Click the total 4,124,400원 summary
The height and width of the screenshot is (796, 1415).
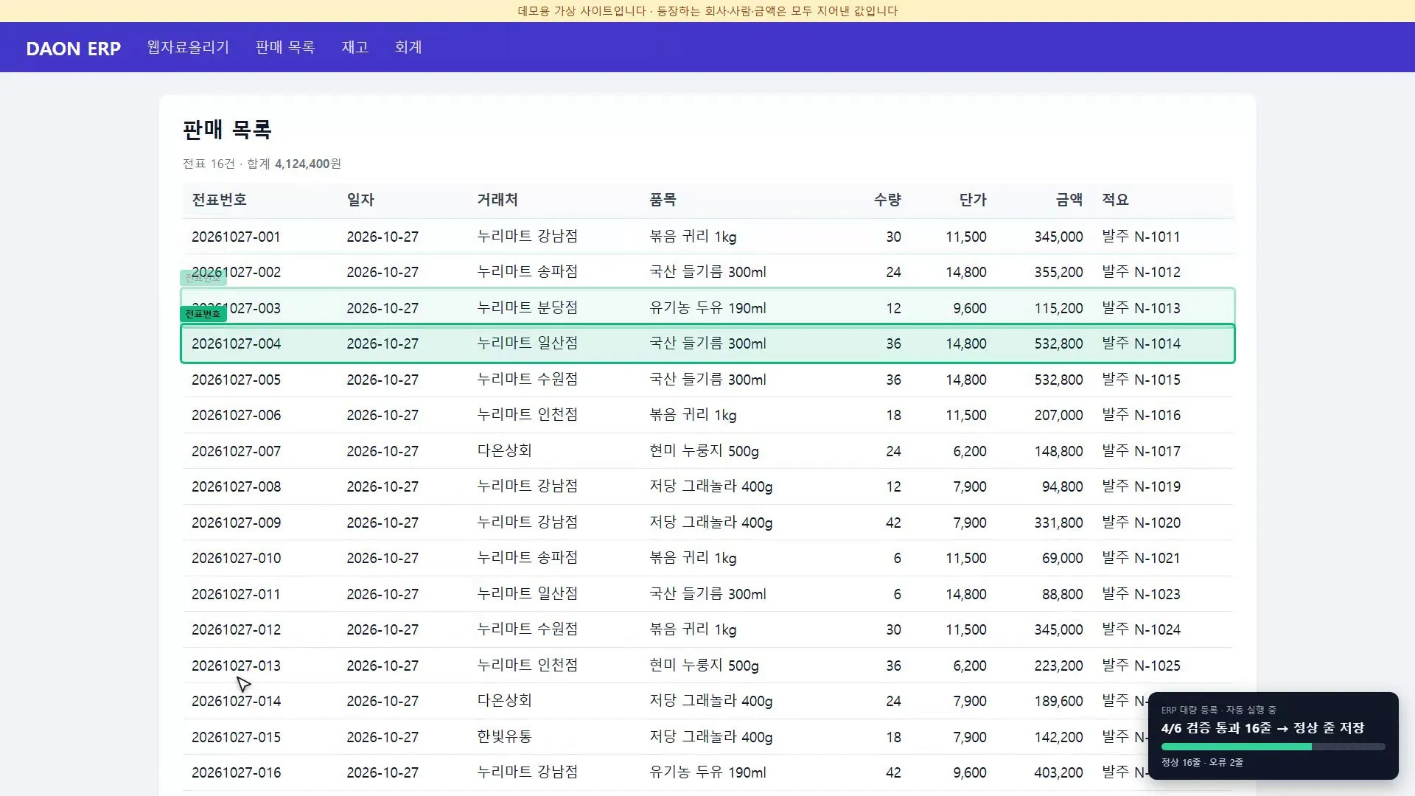[308, 164]
